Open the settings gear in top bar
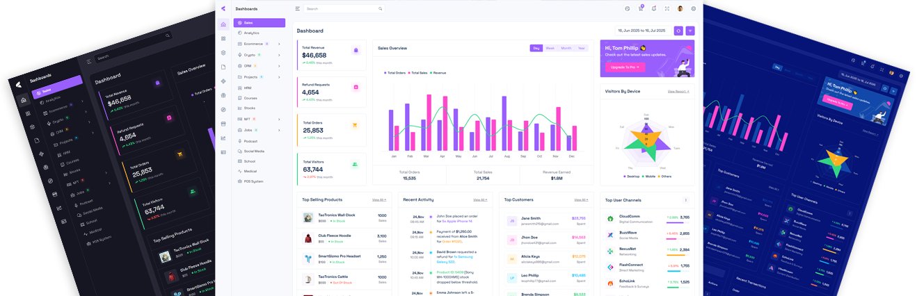This screenshot has height=296, width=924. point(693,9)
